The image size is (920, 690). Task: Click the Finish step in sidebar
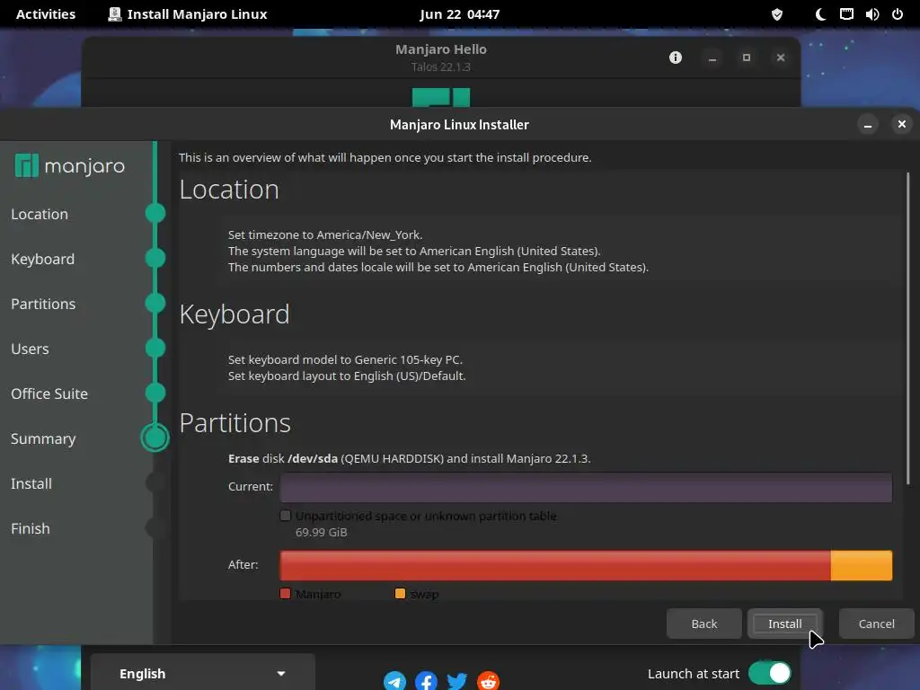click(x=30, y=528)
